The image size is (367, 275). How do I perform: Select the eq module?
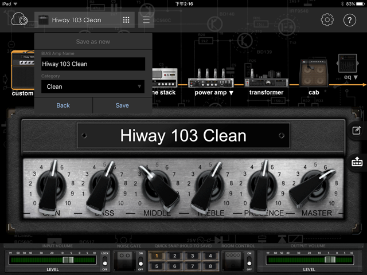point(348,64)
